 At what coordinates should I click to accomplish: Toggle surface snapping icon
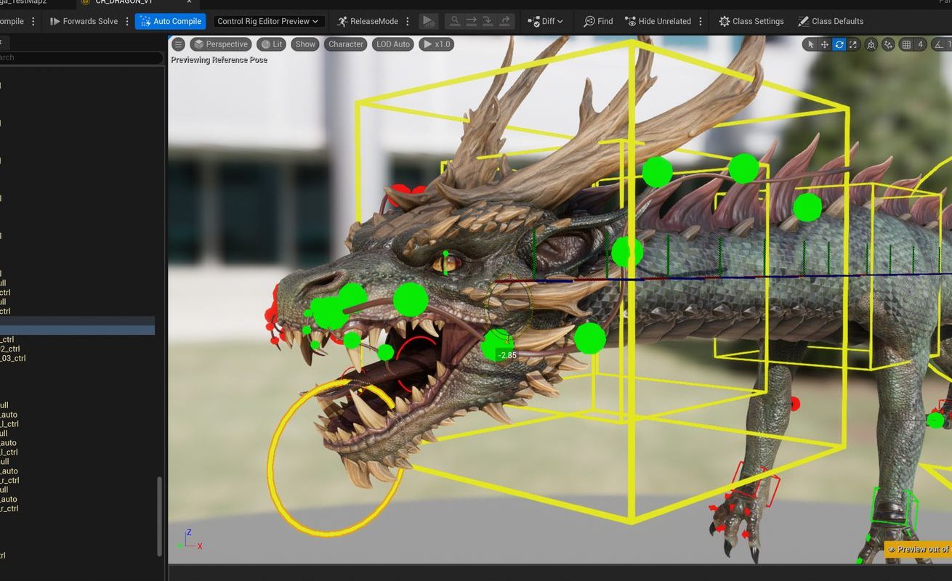click(888, 44)
